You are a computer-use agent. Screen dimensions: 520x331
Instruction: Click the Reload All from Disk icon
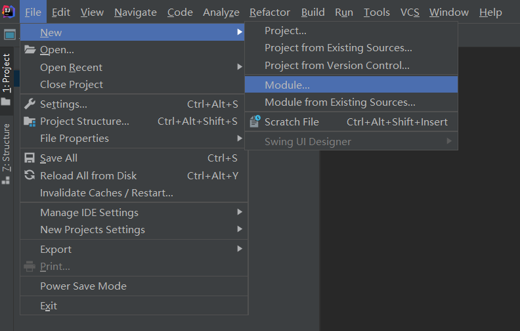pos(30,175)
